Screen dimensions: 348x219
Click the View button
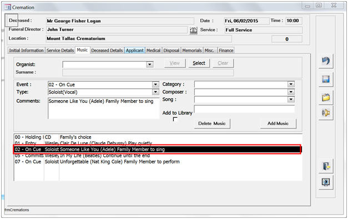point(175,63)
